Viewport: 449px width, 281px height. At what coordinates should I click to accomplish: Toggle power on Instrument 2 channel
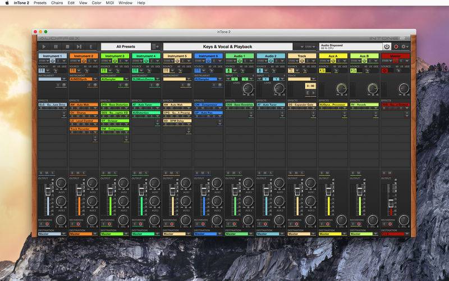(x=84, y=61)
